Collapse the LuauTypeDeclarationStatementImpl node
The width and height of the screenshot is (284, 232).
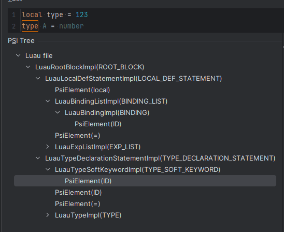coord(38,158)
